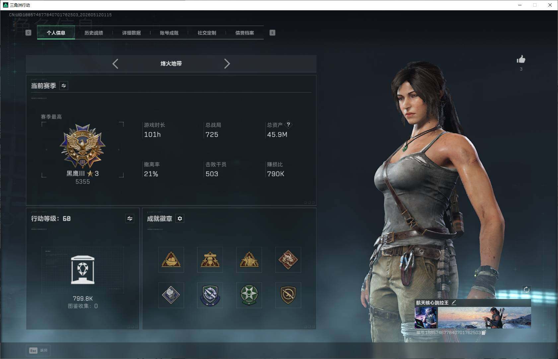Click the 21% extraction rate value
This screenshot has width=558, height=359.
(151, 174)
